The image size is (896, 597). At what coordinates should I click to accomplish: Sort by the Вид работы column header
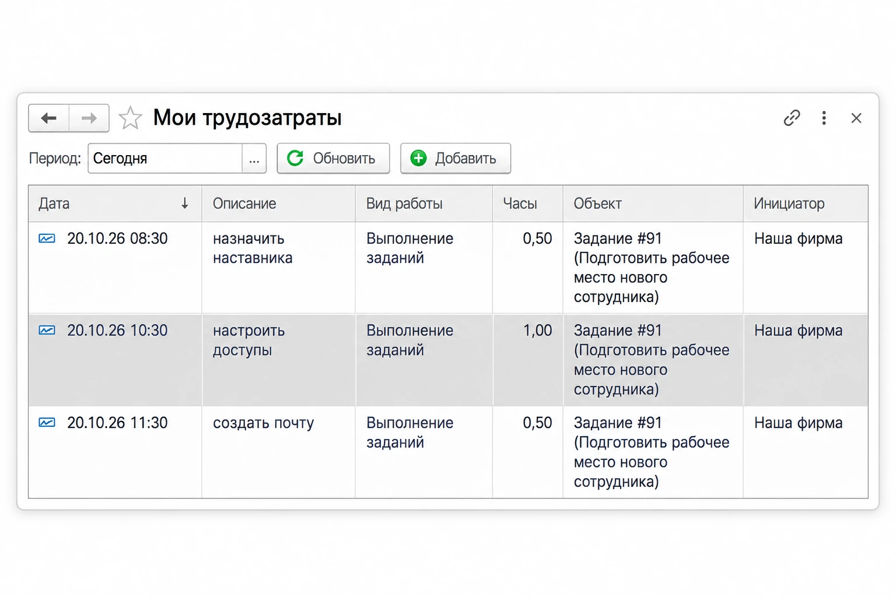(x=423, y=203)
